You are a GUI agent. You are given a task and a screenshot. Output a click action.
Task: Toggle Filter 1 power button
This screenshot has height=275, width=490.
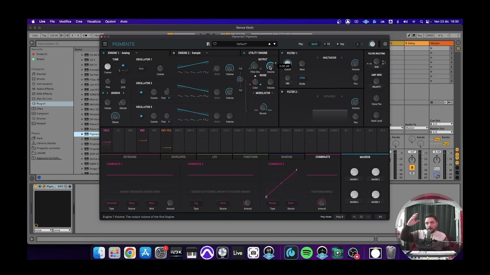282,53
